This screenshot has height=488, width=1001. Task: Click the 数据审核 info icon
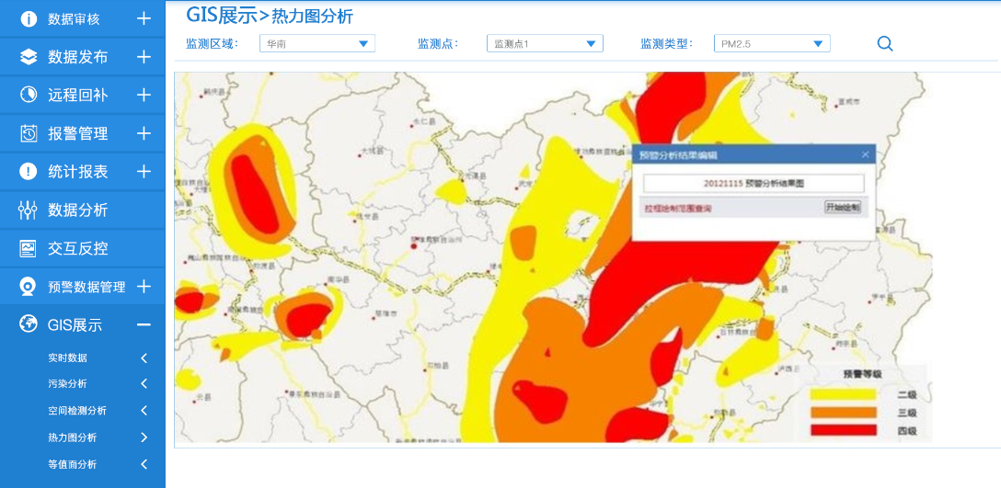click(x=29, y=18)
